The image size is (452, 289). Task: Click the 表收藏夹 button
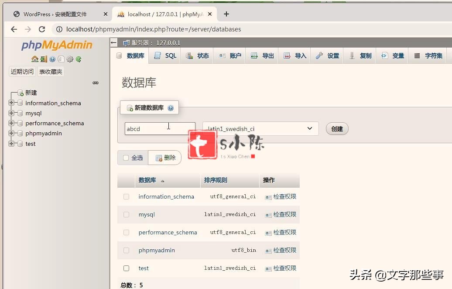(51, 72)
